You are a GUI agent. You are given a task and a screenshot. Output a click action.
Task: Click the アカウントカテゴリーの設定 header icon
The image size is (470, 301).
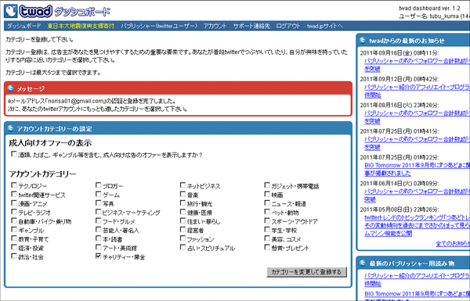click(x=11, y=128)
